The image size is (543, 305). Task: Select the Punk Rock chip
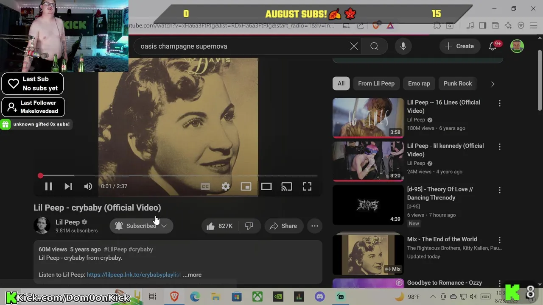pyautogui.click(x=458, y=83)
